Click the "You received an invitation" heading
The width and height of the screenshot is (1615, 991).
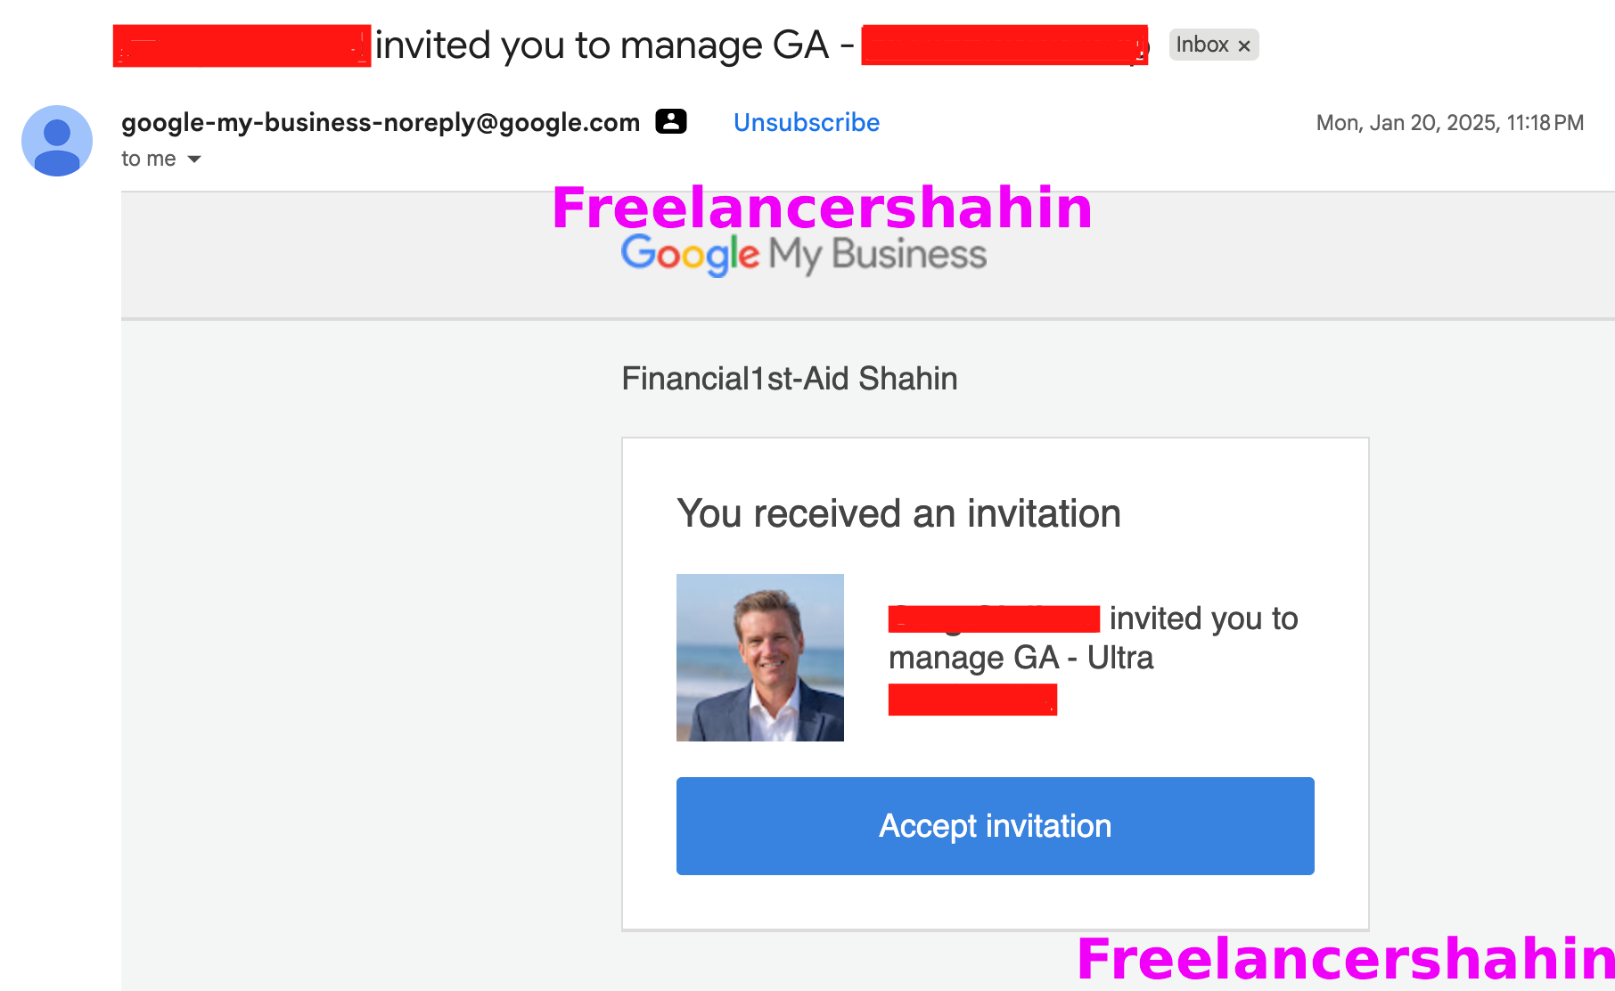pos(898,513)
